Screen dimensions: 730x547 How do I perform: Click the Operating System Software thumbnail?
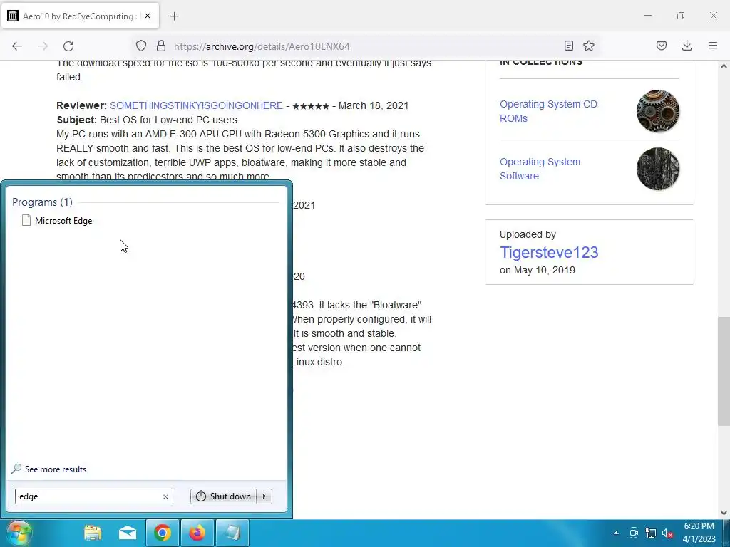(658, 169)
